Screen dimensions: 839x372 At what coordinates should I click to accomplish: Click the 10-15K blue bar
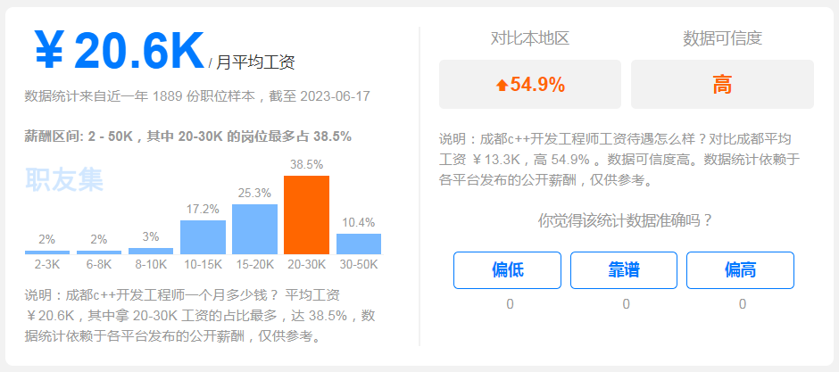(203, 237)
